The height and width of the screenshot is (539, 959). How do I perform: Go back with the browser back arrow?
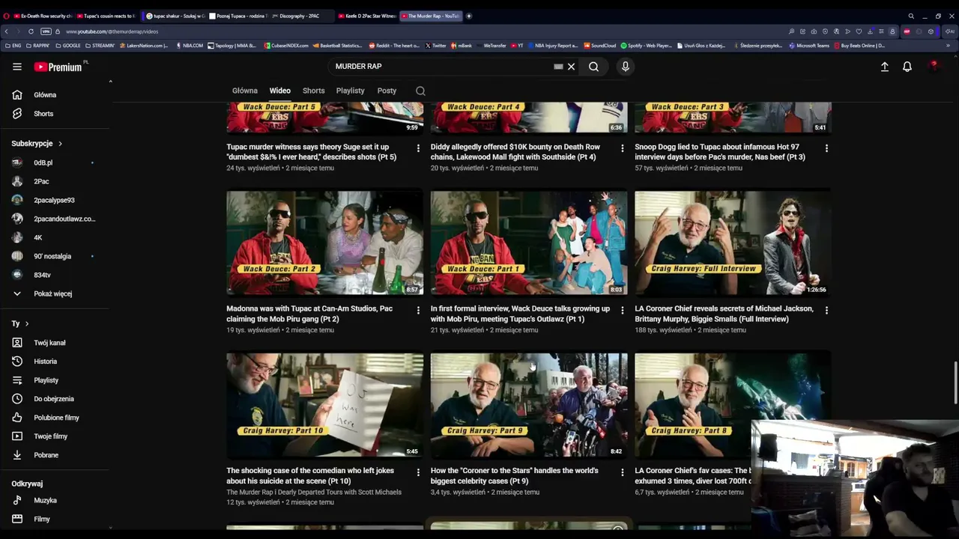point(6,31)
